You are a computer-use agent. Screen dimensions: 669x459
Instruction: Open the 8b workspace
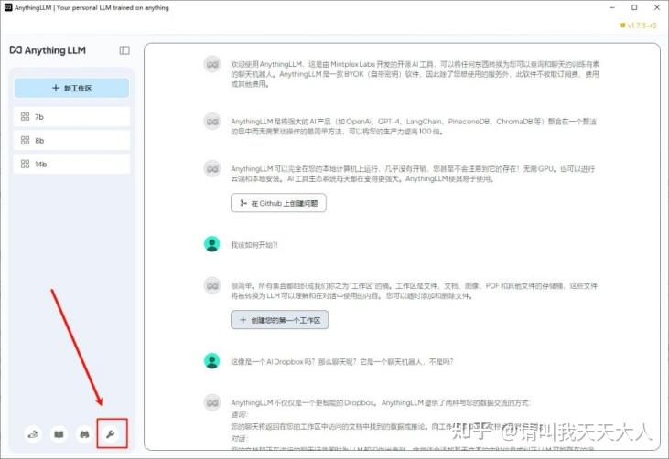pos(71,141)
